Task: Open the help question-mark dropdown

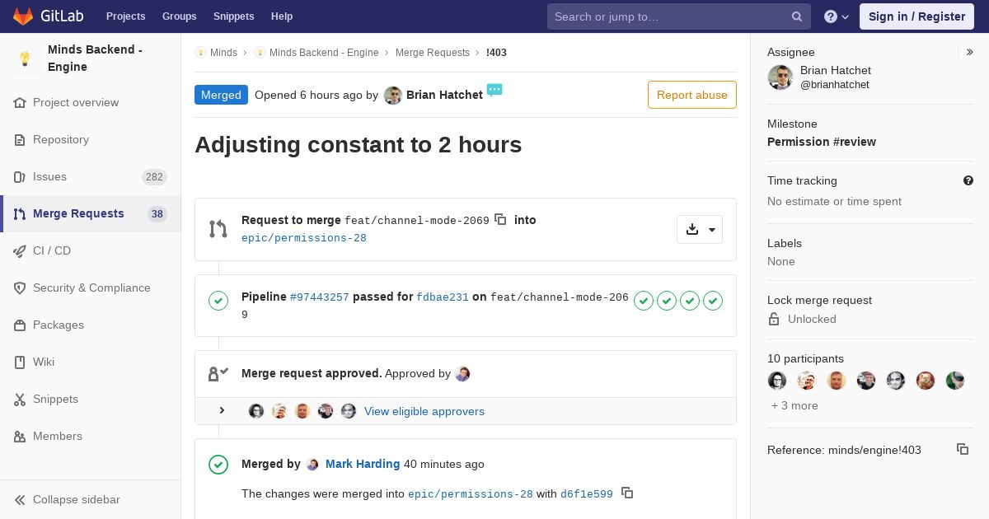Action: pos(837,16)
